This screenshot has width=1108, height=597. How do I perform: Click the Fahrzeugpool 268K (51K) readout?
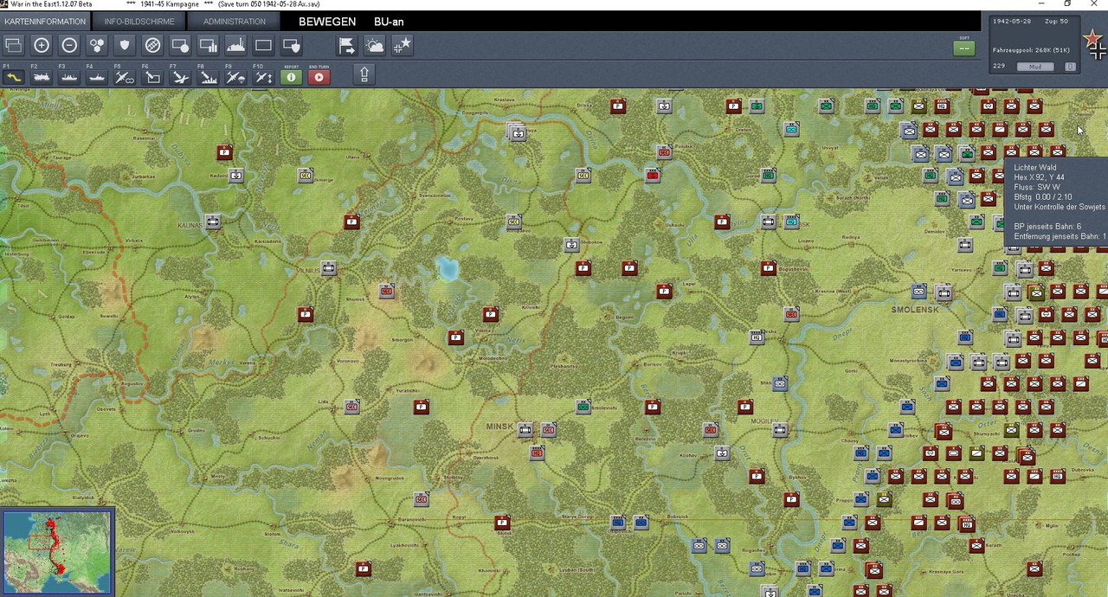(1031, 50)
